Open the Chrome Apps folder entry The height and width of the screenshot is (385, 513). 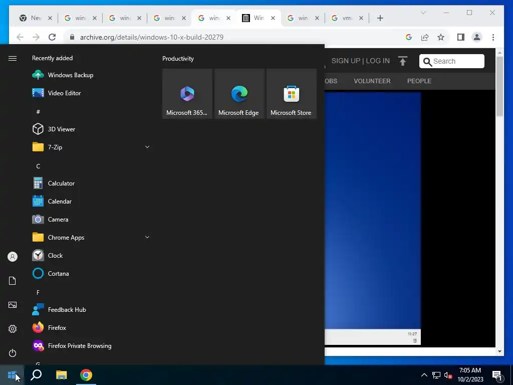click(92, 237)
